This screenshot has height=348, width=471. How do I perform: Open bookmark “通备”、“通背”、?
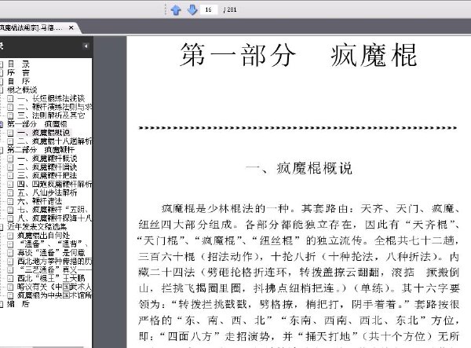click(x=53, y=244)
